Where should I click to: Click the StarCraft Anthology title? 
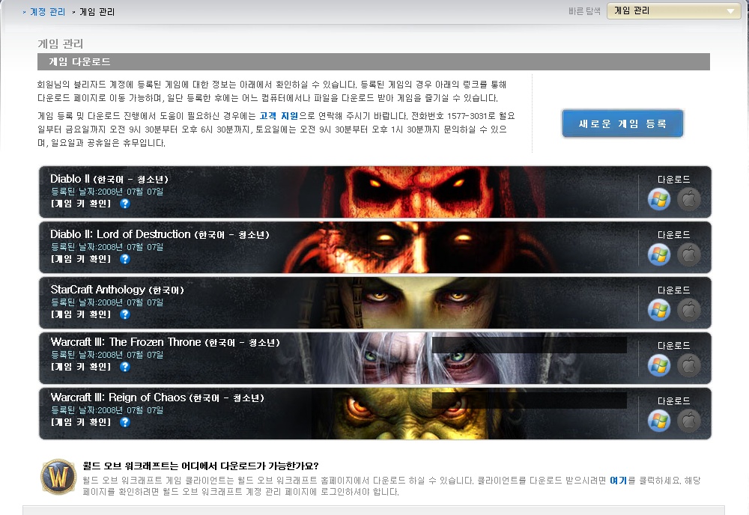[117, 290]
